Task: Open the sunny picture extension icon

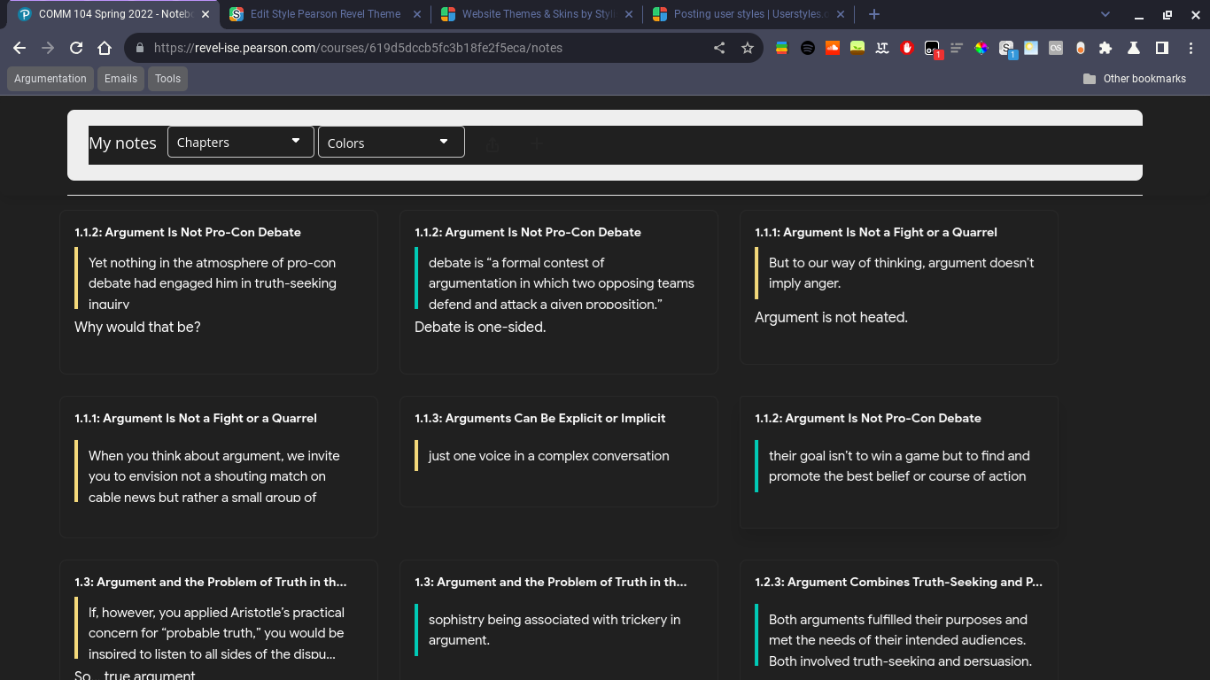Action: 1031,48
